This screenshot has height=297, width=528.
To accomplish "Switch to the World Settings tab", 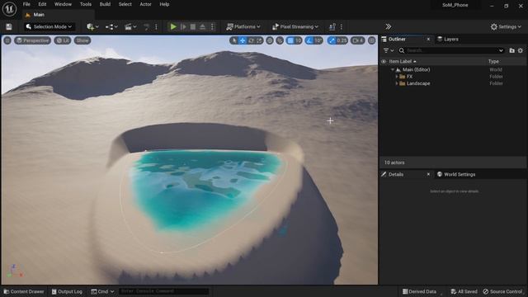I will point(456,174).
